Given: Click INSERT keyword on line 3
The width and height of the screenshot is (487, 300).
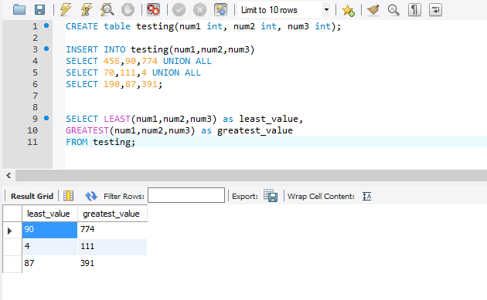Looking at the screenshot, I should pos(82,49).
